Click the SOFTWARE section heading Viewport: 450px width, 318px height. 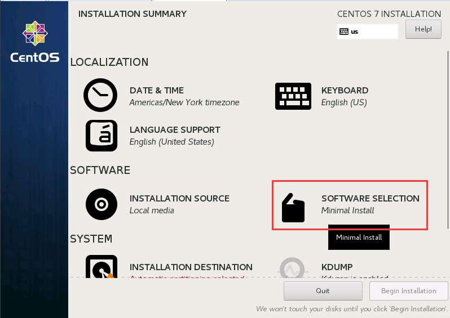[100, 170]
